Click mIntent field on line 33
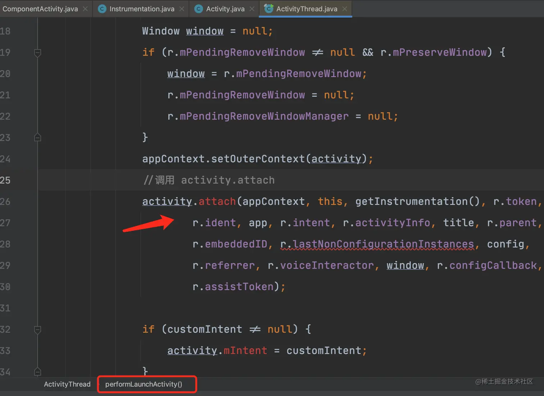The width and height of the screenshot is (544, 396). [x=245, y=351]
